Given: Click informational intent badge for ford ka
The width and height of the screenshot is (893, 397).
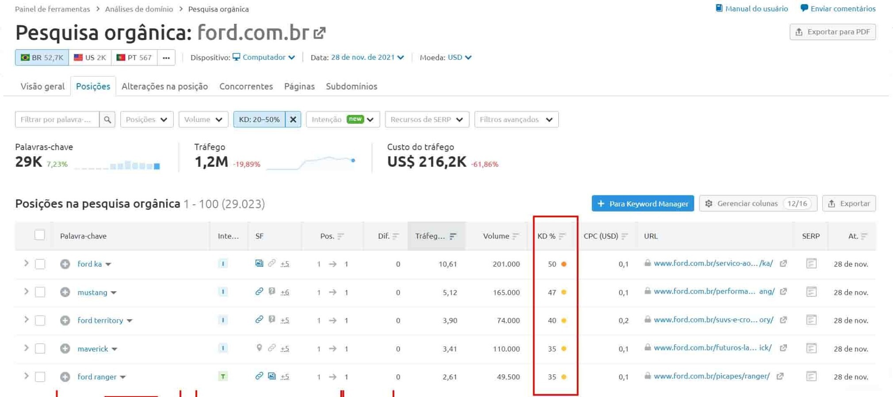Looking at the screenshot, I should 223,264.
